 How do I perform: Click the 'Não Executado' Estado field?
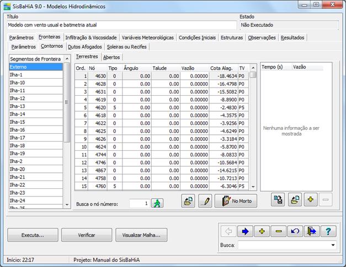tap(289, 25)
